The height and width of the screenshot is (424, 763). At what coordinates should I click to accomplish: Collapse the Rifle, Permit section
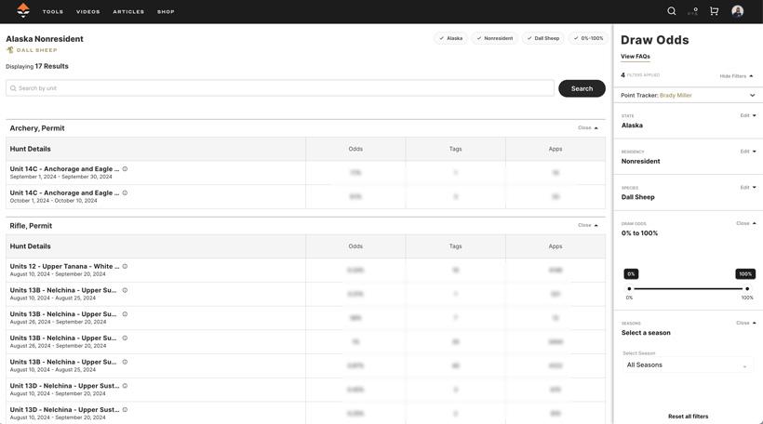tap(588, 226)
